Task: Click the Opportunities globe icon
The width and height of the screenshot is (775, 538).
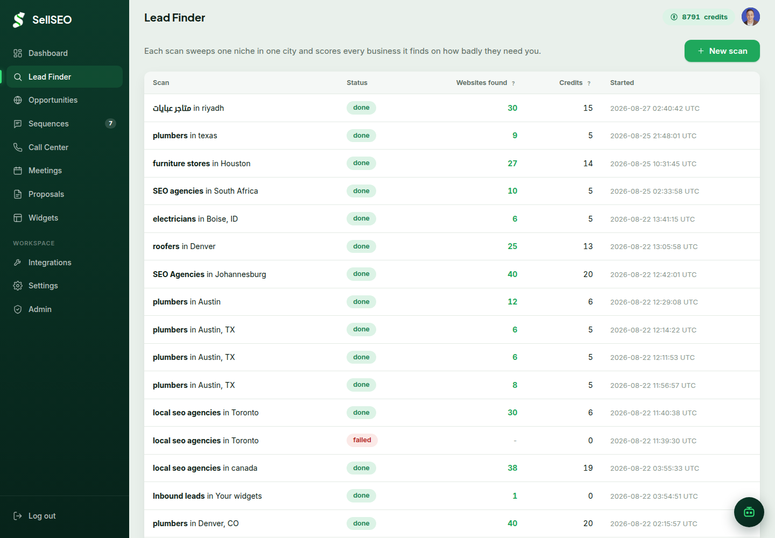Action: [18, 100]
